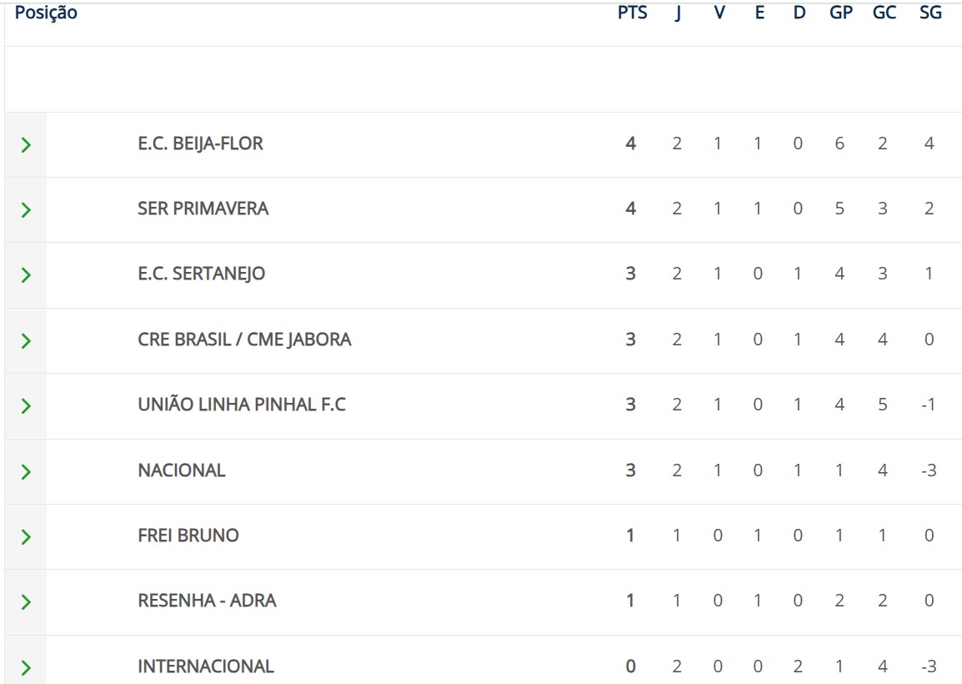The width and height of the screenshot is (962, 684).
Task: Select the GC column header
Action: (x=884, y=13)
